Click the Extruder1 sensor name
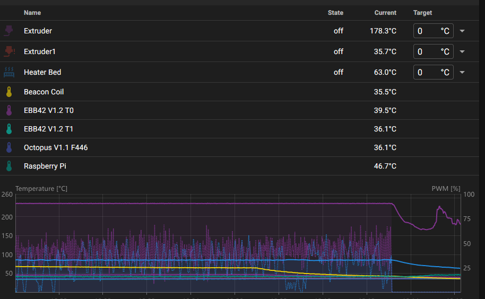Image resolution: width=485 pixels, height=299 pixels. [x=40, y=51]
